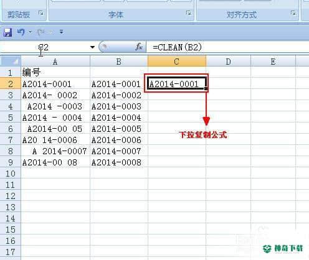The image size is (309, 260).
Task: Open the alignment group dialog launcher
Action: point(293,13)
